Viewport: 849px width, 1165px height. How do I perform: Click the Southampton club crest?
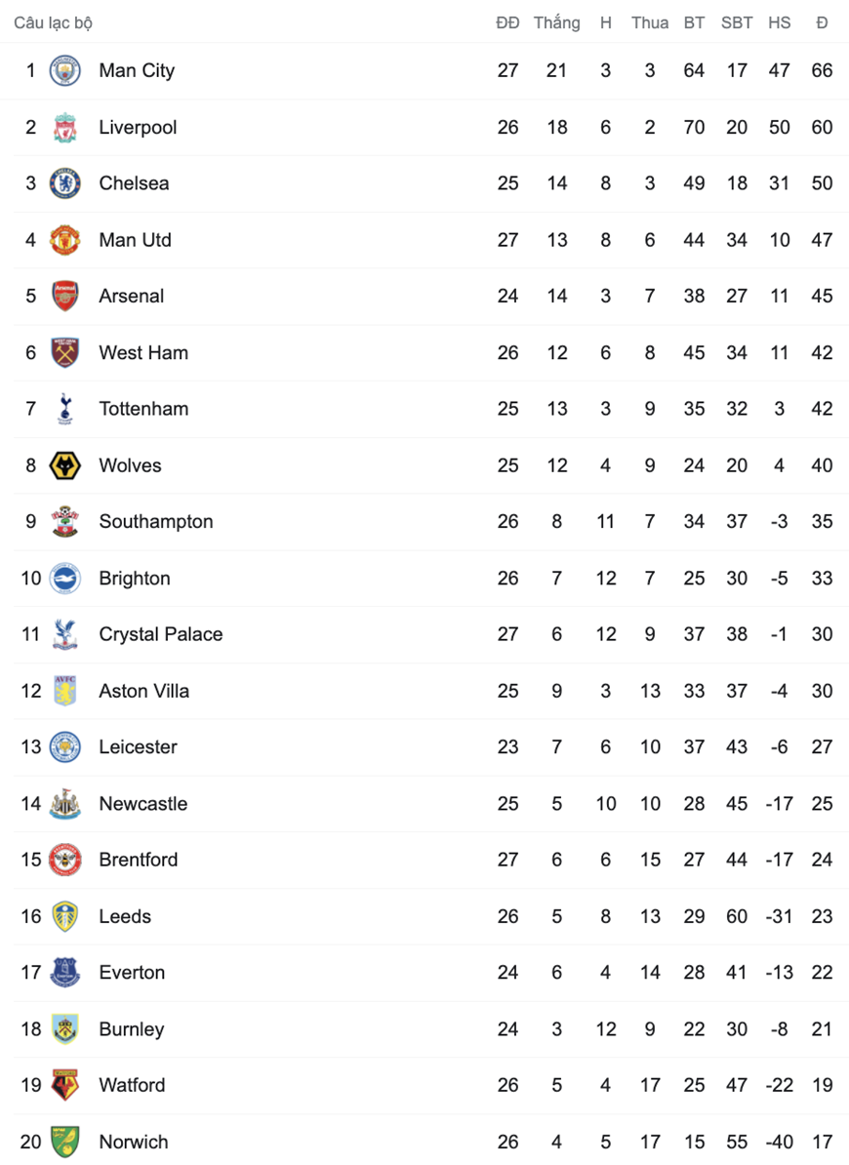point(64,522)
